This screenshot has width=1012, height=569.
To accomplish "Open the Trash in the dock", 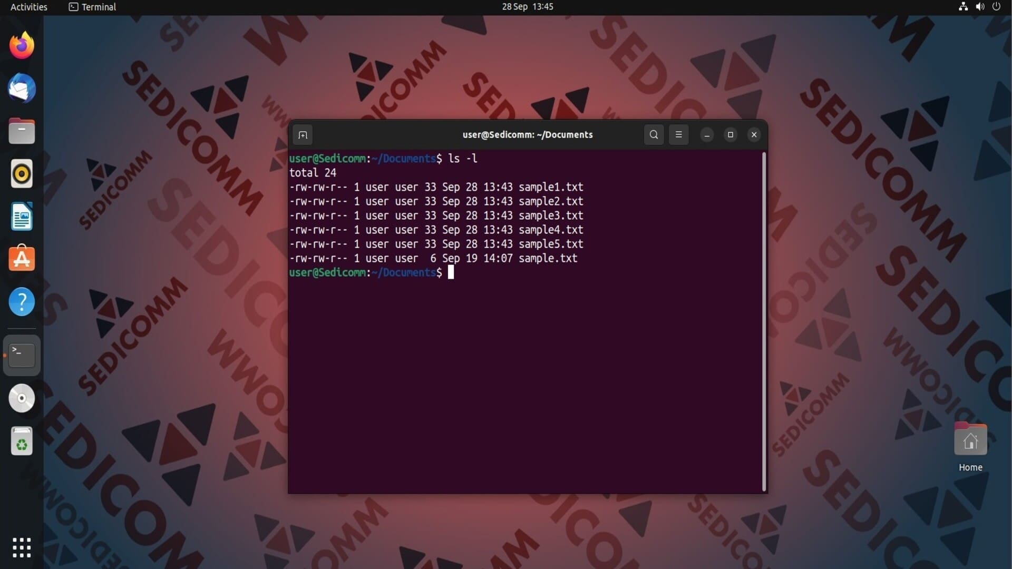I will click(22, 441).
